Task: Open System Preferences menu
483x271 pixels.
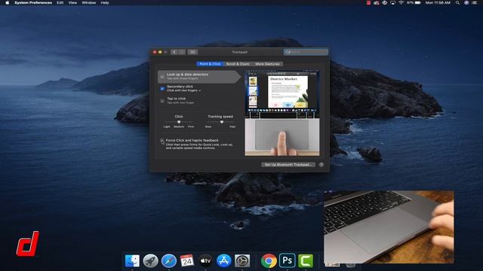Action: pyautogui.click(x=33, y=3)
